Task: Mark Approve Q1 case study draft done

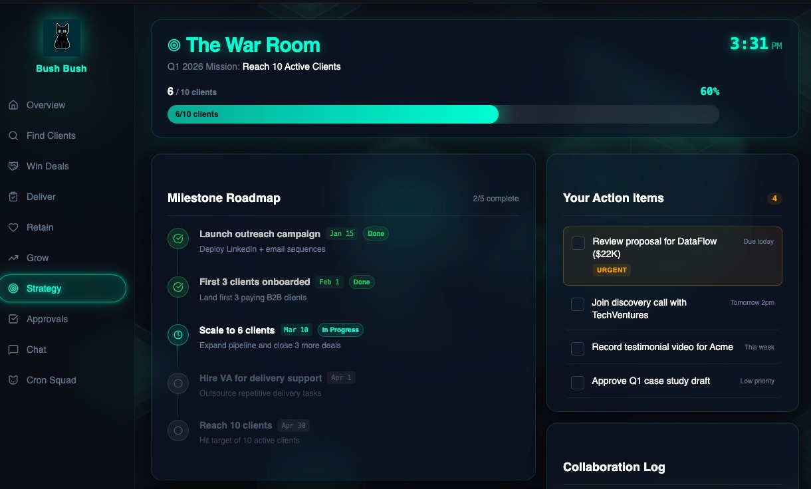Action: [578, 383]
